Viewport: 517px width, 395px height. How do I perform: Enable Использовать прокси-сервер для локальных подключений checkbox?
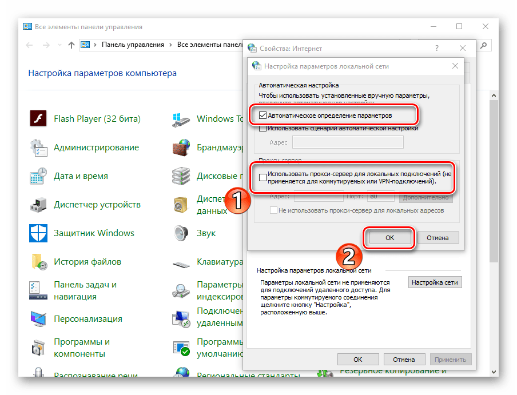263,178
